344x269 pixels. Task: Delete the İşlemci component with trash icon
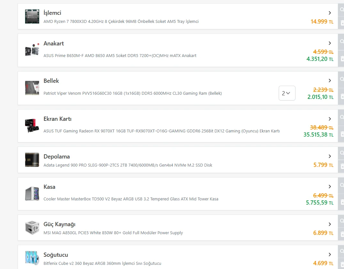click(x=342, y=23)
